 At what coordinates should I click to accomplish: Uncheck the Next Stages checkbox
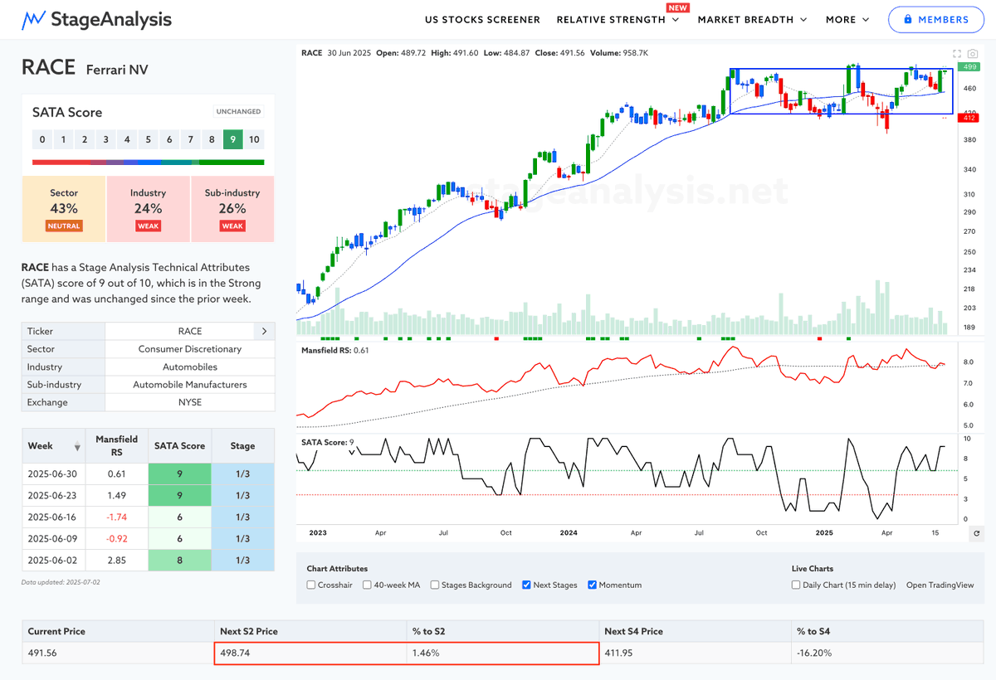[x=527, y=585]
